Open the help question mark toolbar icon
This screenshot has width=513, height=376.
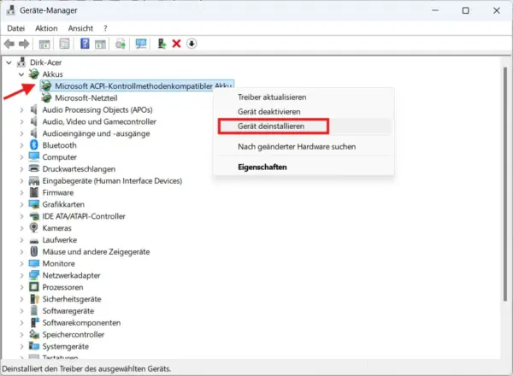point(85,44)
